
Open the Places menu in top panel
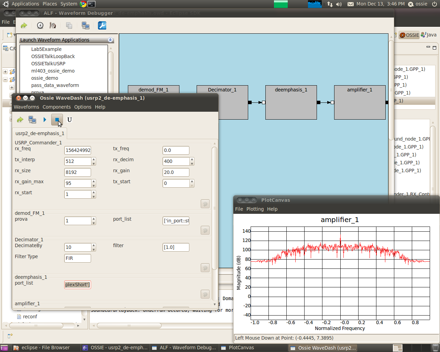click(50, 4)
